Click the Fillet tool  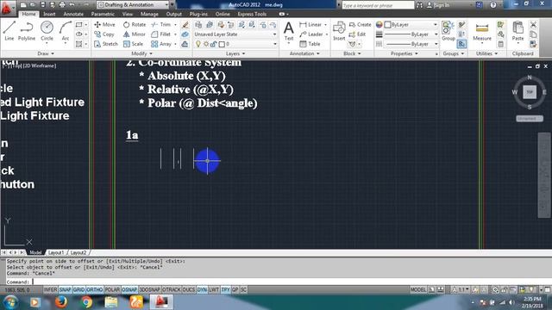pos(161,34)
